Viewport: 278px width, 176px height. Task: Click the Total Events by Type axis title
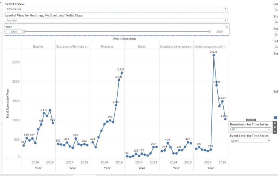pos(8,103)
